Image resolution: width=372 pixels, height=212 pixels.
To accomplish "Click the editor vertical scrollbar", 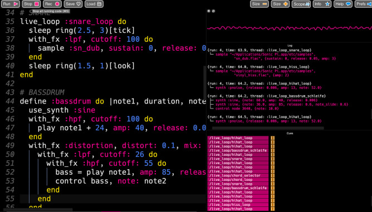I will [x=204, y=83].
